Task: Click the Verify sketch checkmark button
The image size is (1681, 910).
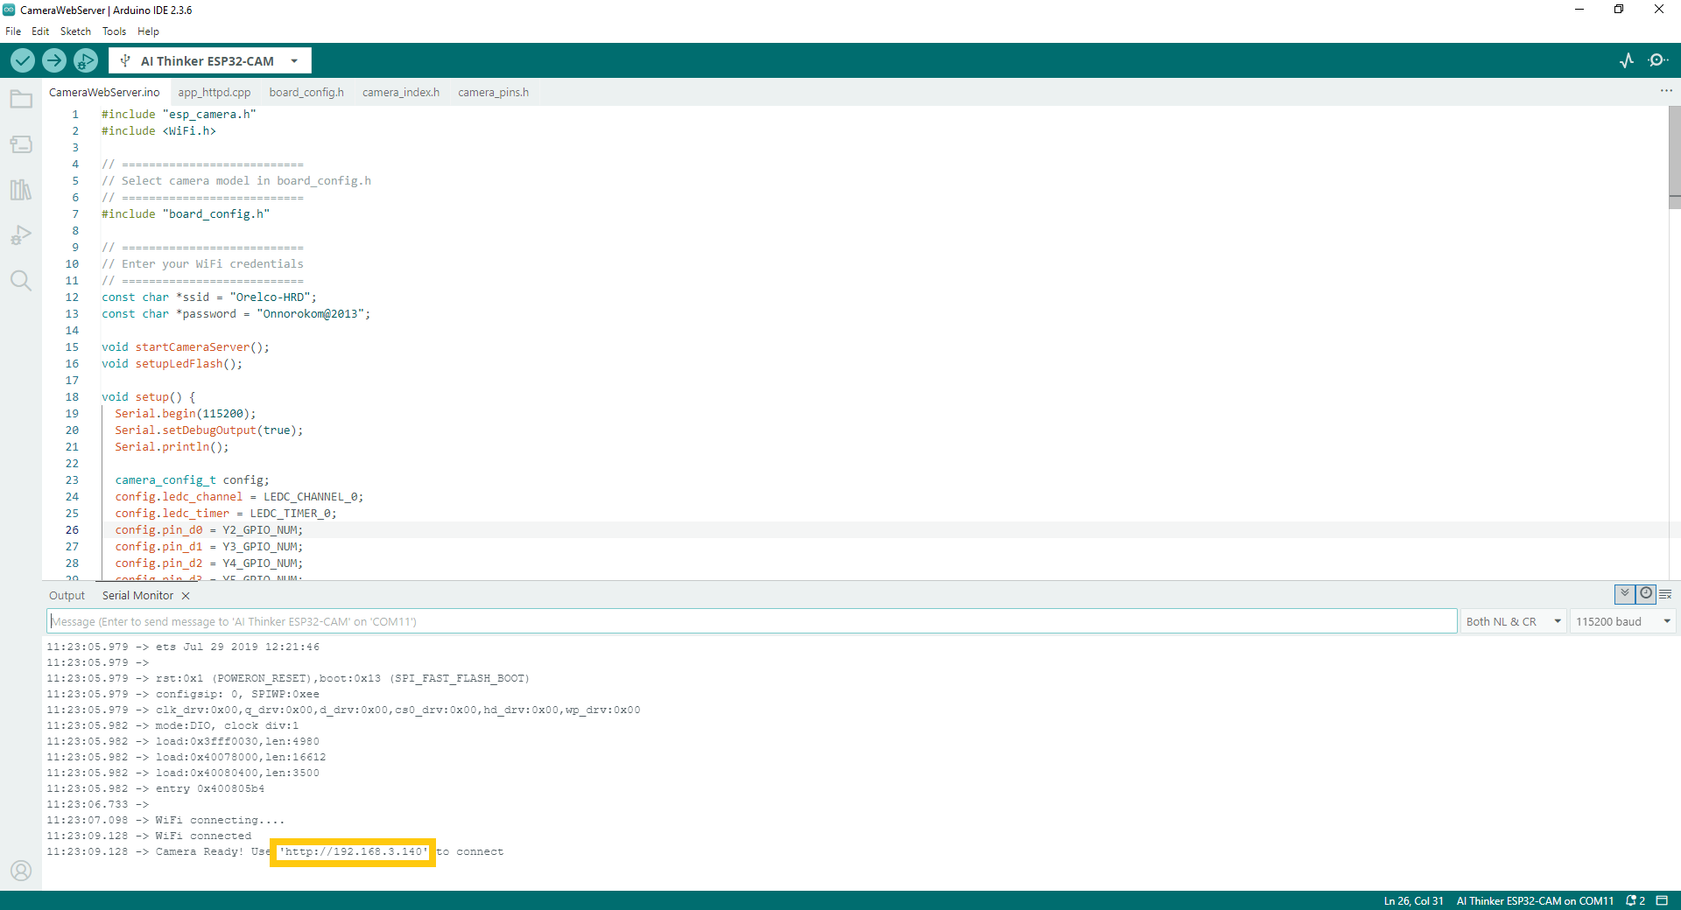Action: tap(23, 60)
